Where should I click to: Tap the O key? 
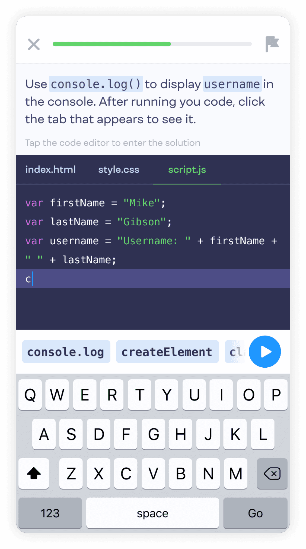(249, 395)
